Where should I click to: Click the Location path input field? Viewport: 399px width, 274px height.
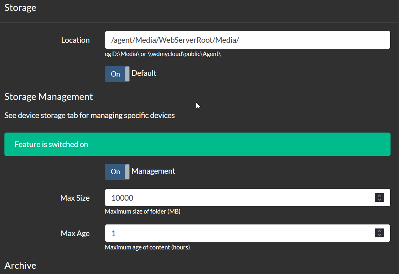pos(247,40)
